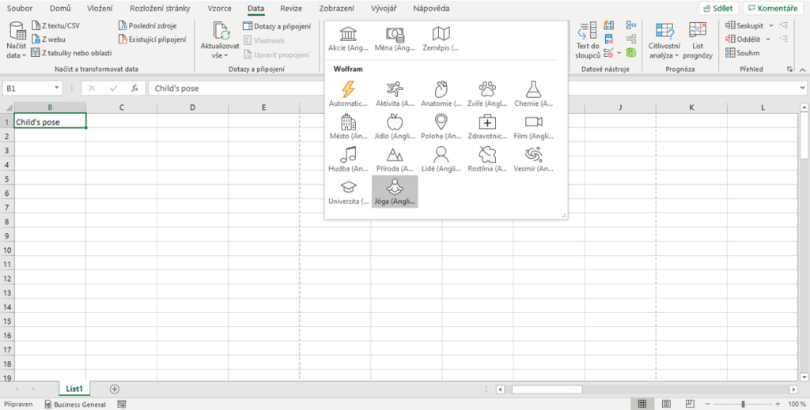Choose the Rostlina (Plant) data type

point(487,159)
